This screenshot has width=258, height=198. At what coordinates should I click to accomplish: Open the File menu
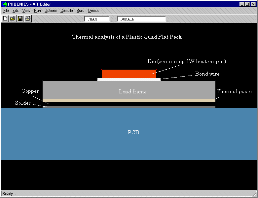click(x=6, y=11)
